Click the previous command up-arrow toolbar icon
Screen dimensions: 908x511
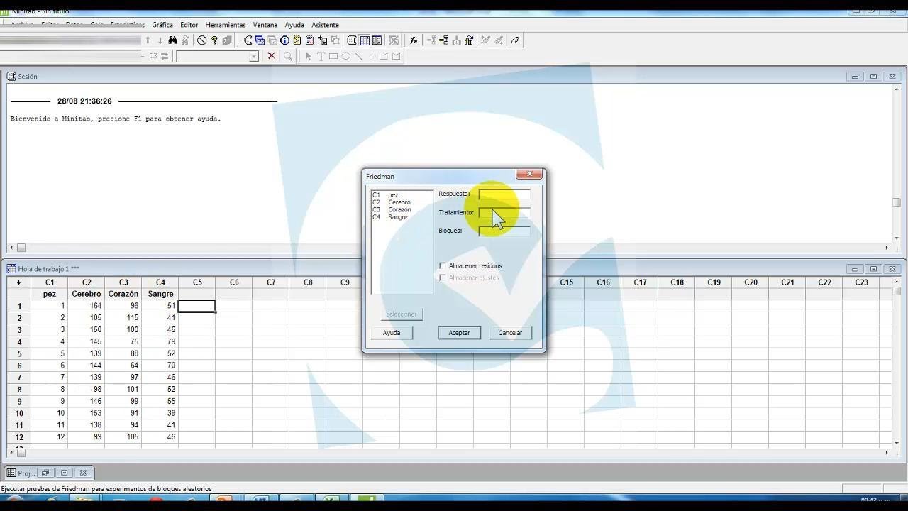point(148,40)
